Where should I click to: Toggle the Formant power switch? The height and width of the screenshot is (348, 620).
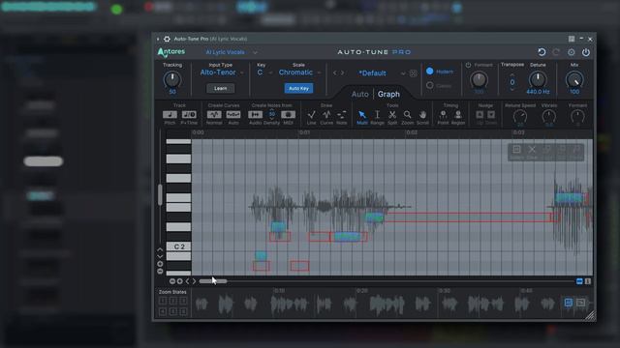pos(468,65)
